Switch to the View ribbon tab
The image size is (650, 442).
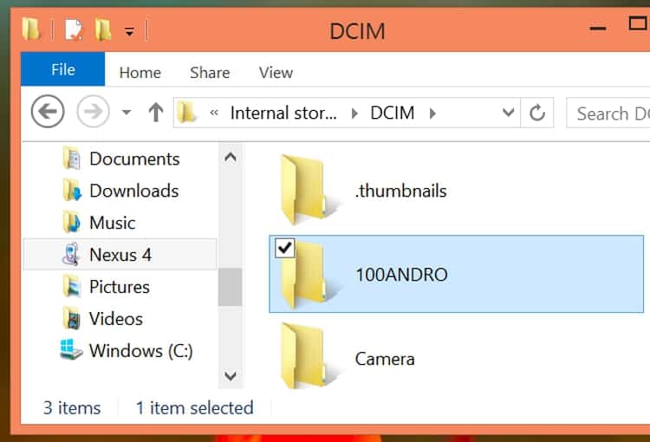tap(276, 73)
